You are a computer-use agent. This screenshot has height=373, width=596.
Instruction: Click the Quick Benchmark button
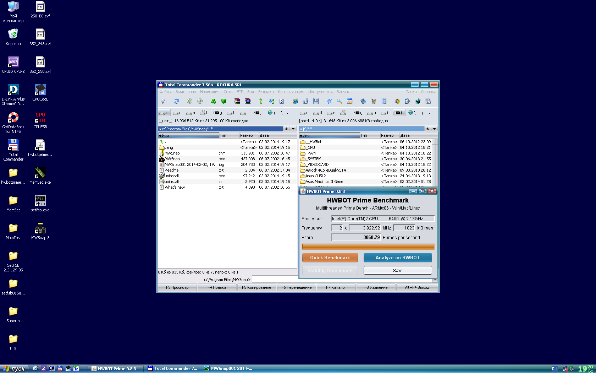pos(330,258)
